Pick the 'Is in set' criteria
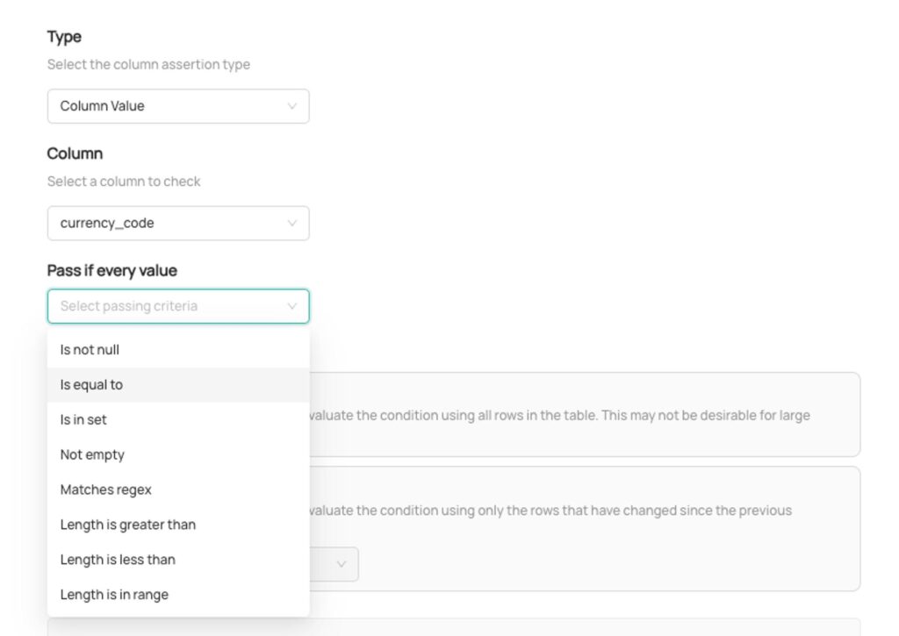Viewport: 899px width, 636px height. pos(83,420)
